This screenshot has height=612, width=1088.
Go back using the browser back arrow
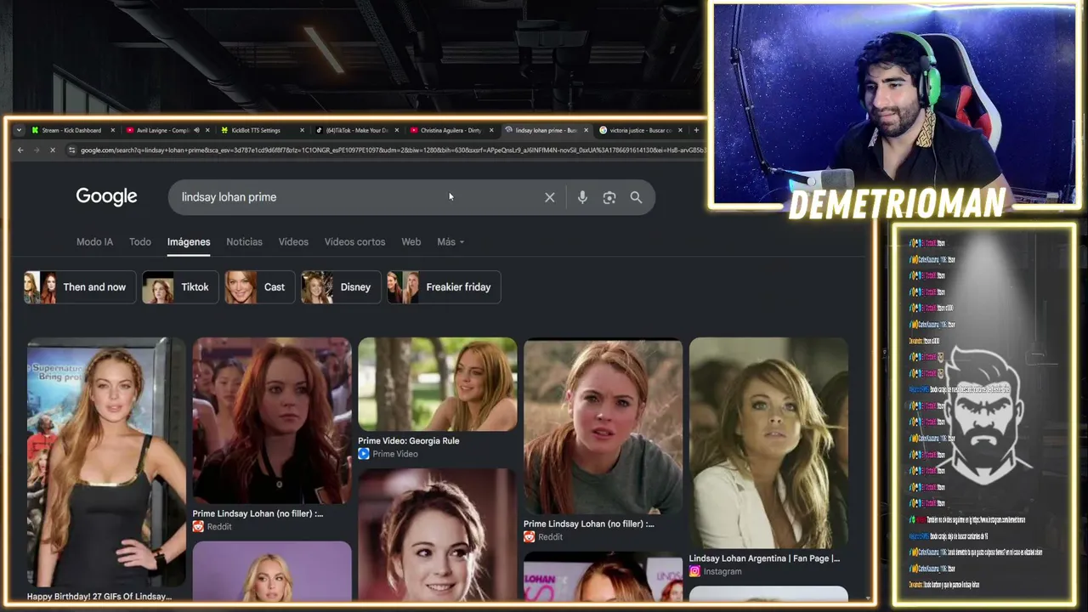pyautogui.click(x=20, y=150)
